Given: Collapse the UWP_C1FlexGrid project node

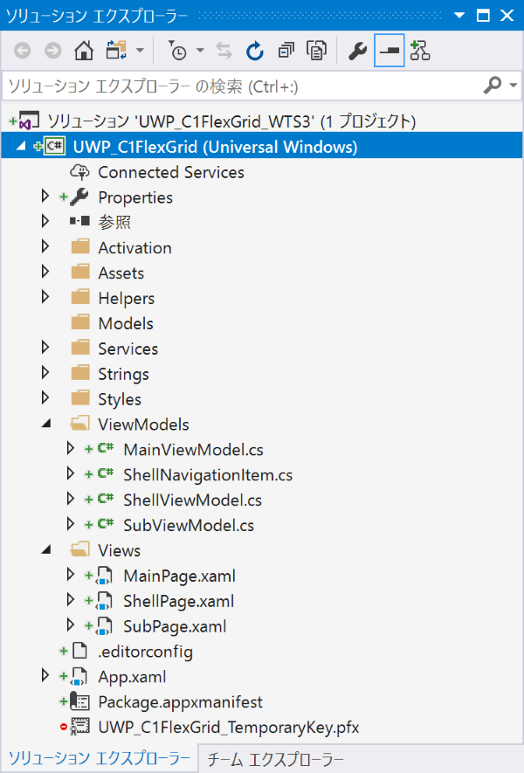Looking at the screenshot, I should (x=20, y=147).
